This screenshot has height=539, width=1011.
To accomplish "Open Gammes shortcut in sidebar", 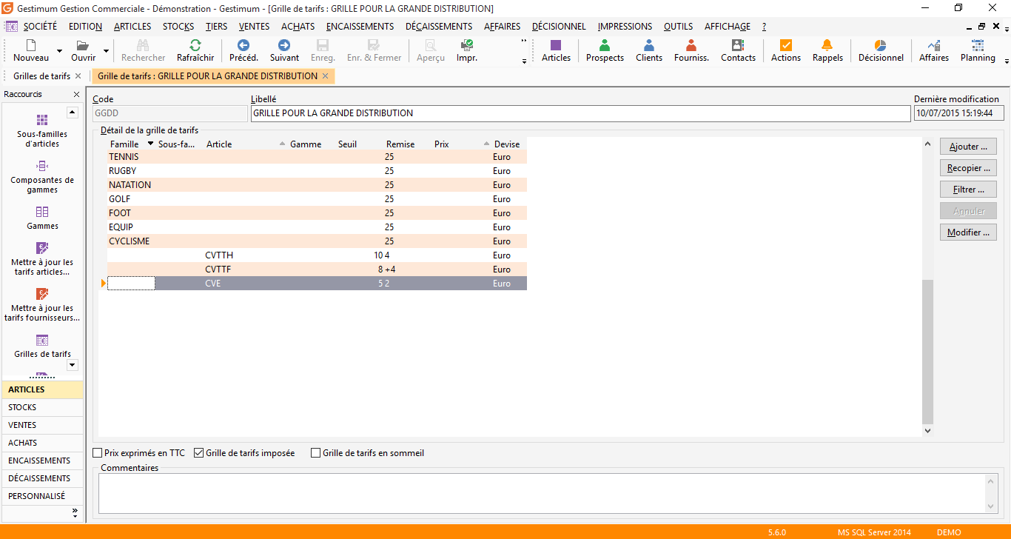I will point(42,218).
